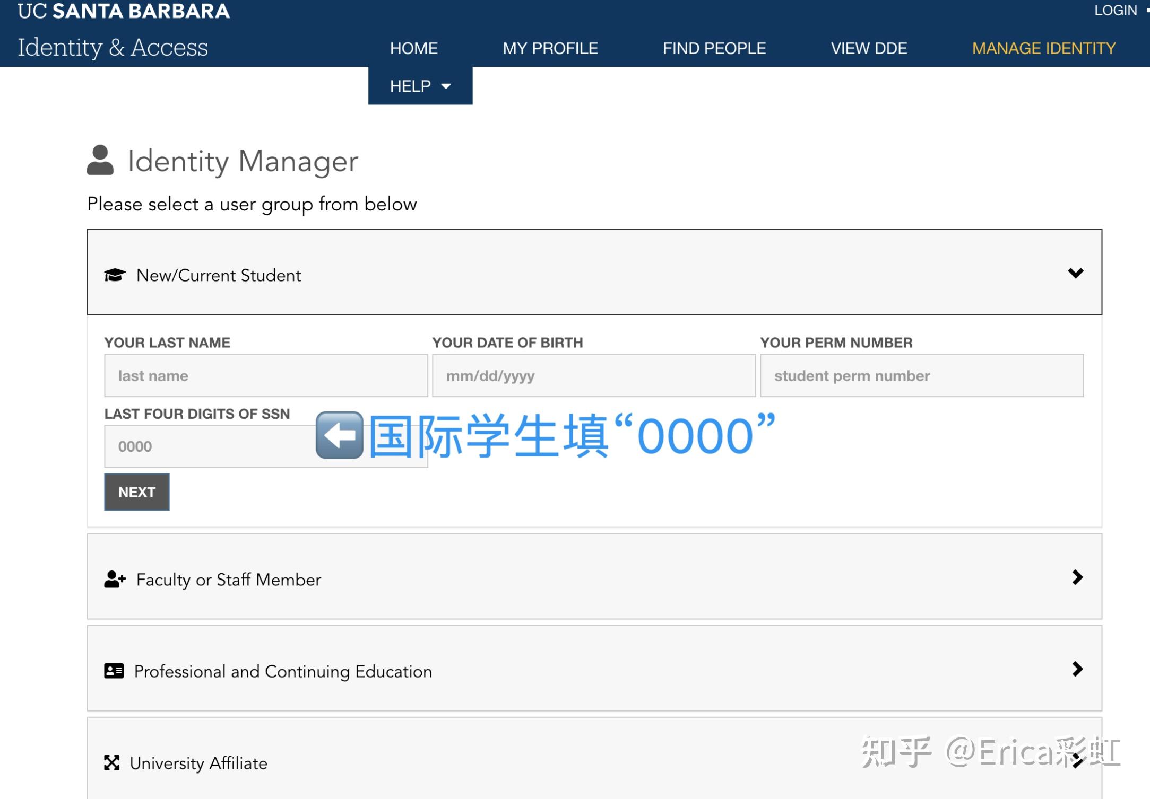The image size is (1150, 799).
Task: Focus the last four SSN digits field
Action: [266, 446]
